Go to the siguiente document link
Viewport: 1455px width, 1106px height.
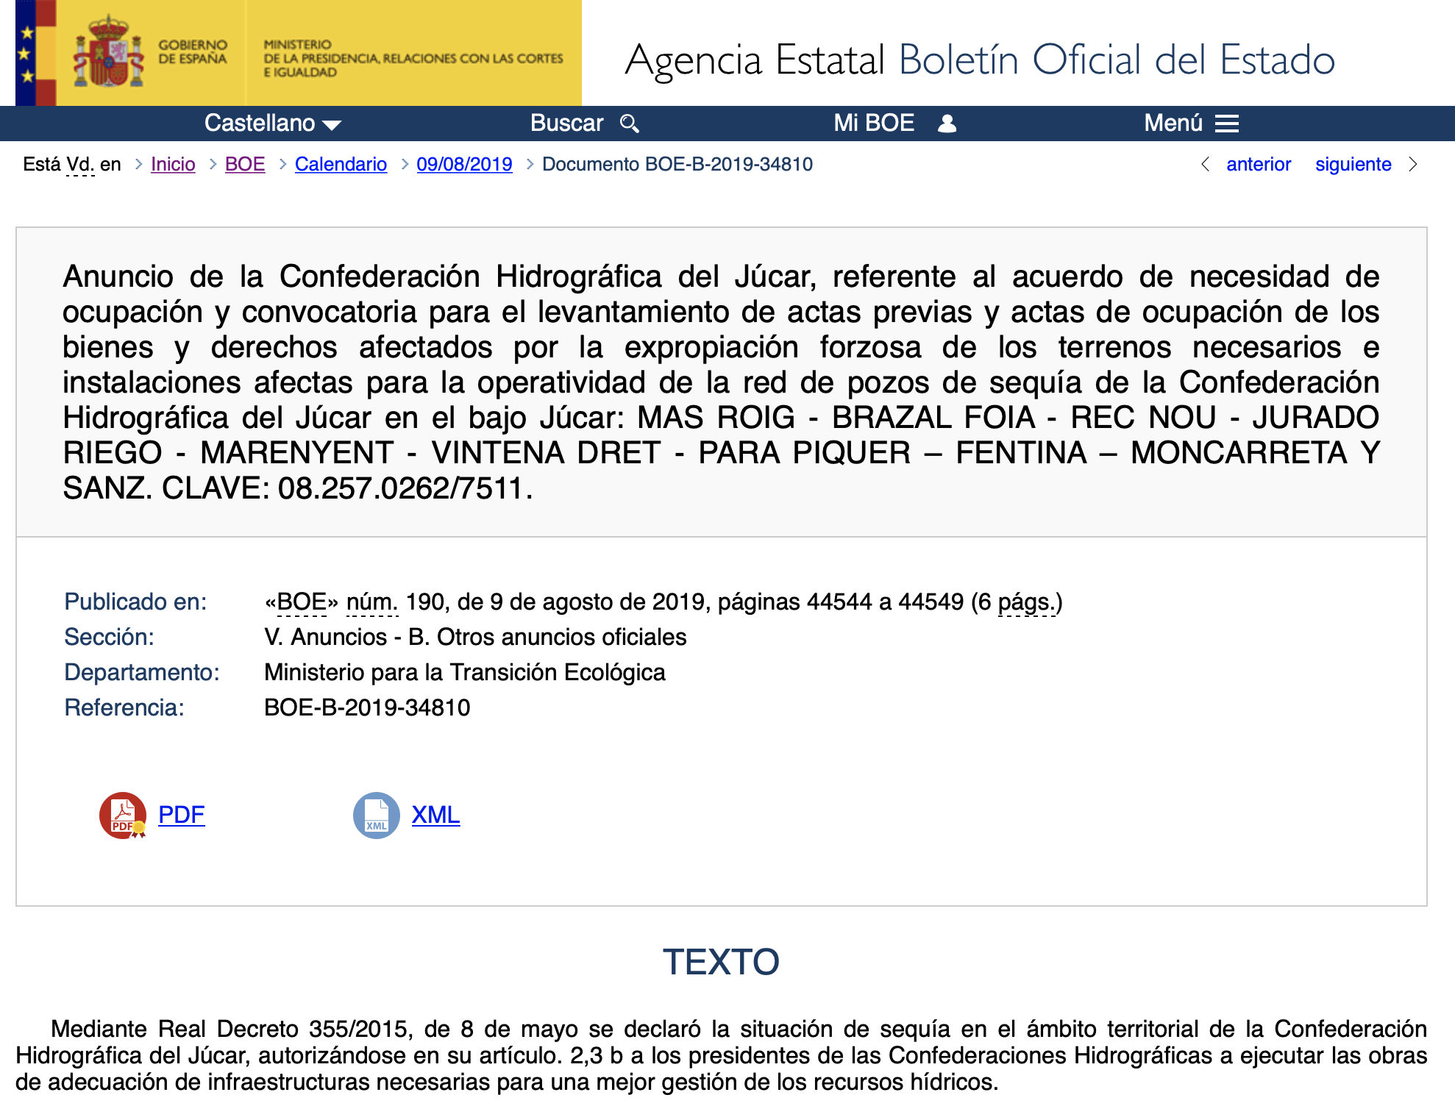point(1353,164)
